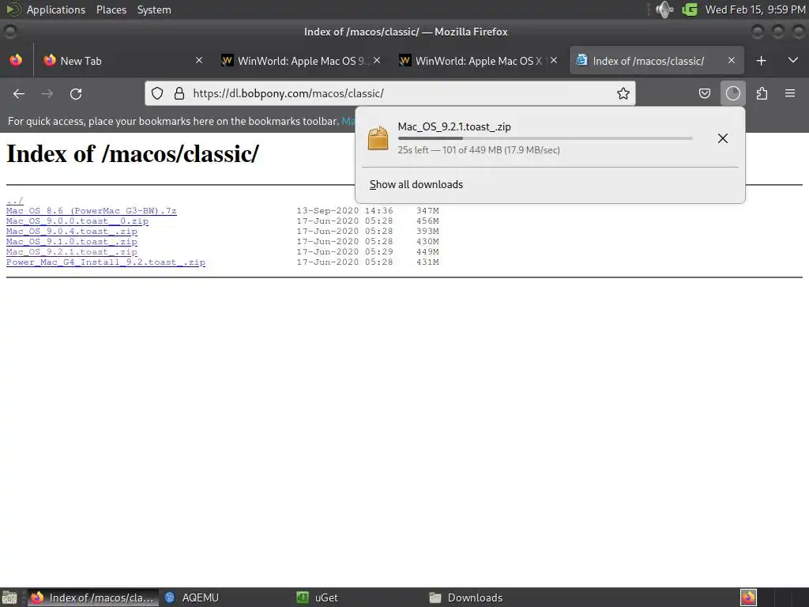Screen dimensions: 809x607
Task: Click the Firefox icon in bottom tray
Action: click(748, 598)
